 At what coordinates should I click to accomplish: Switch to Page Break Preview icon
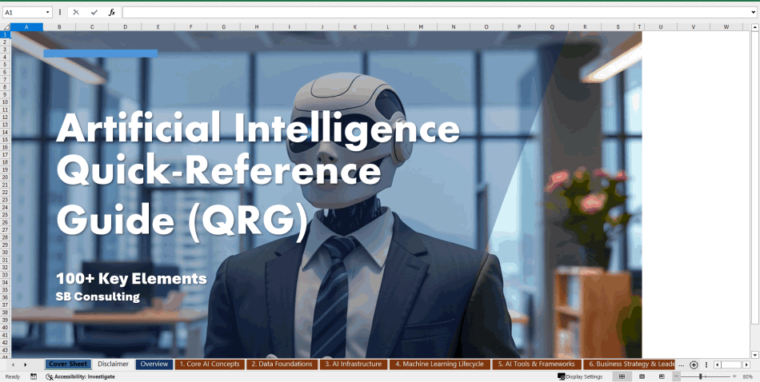pyautogui.click(x=662, y=376)
